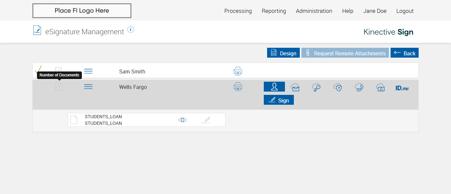Click the cloud key authentication icon
451x194 pixels.
coord(316,87)
